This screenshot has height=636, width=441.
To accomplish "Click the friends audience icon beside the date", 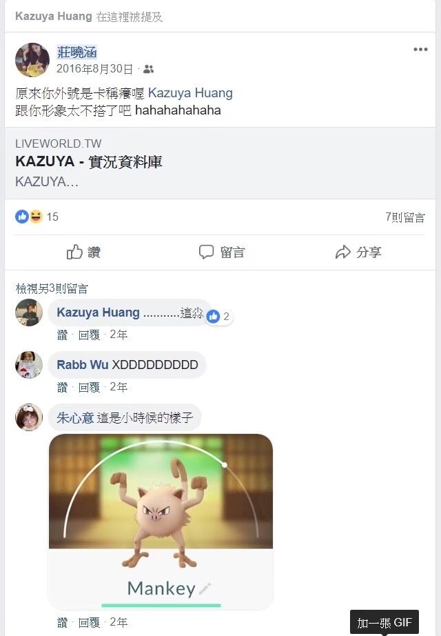I will click(x=149, y=69).
